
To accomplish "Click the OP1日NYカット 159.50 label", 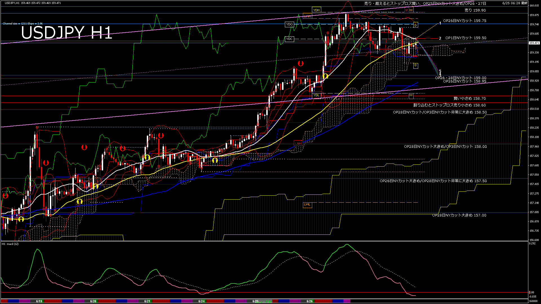I will (x=466, y=38).
